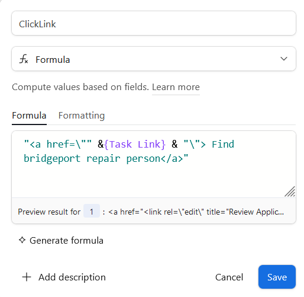304x297 pixels.
Task: Open the Learn more link
Action: [x=176, y=87]
